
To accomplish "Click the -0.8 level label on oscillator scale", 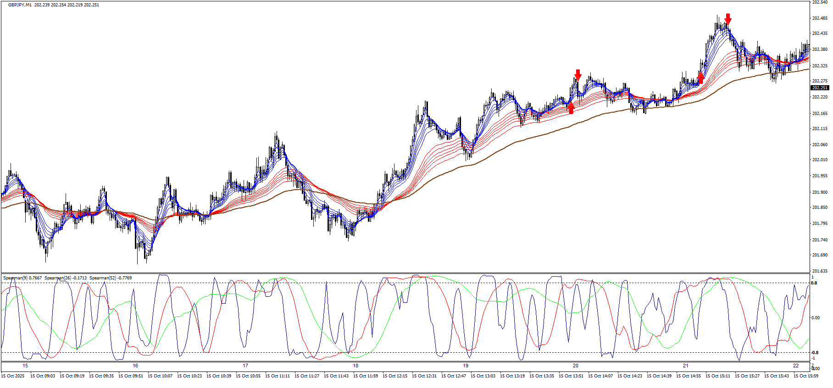I will coord(815,353).
